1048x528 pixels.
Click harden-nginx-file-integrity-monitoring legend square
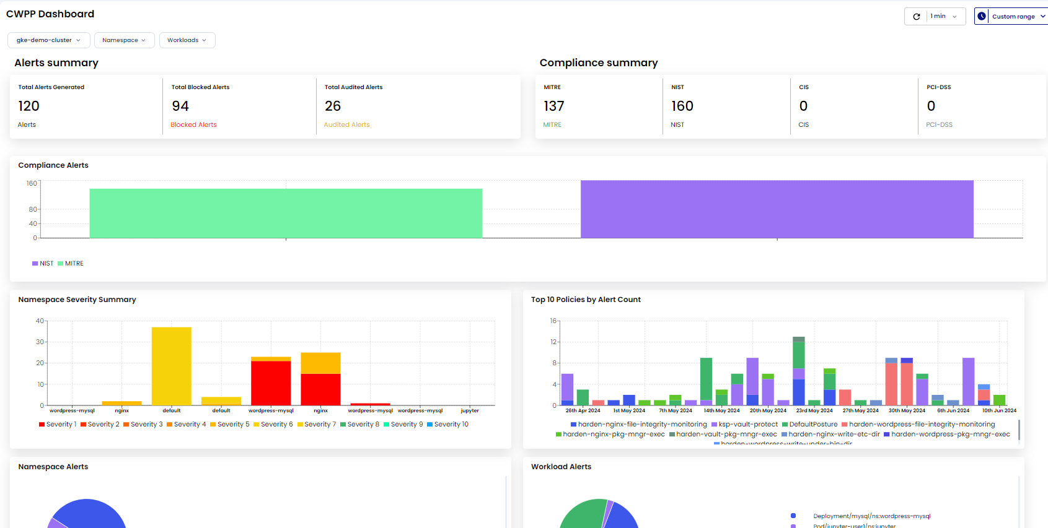tap(574, 425)
